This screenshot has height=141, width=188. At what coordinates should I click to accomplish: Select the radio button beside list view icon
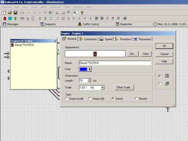click(x=160, y=76)
